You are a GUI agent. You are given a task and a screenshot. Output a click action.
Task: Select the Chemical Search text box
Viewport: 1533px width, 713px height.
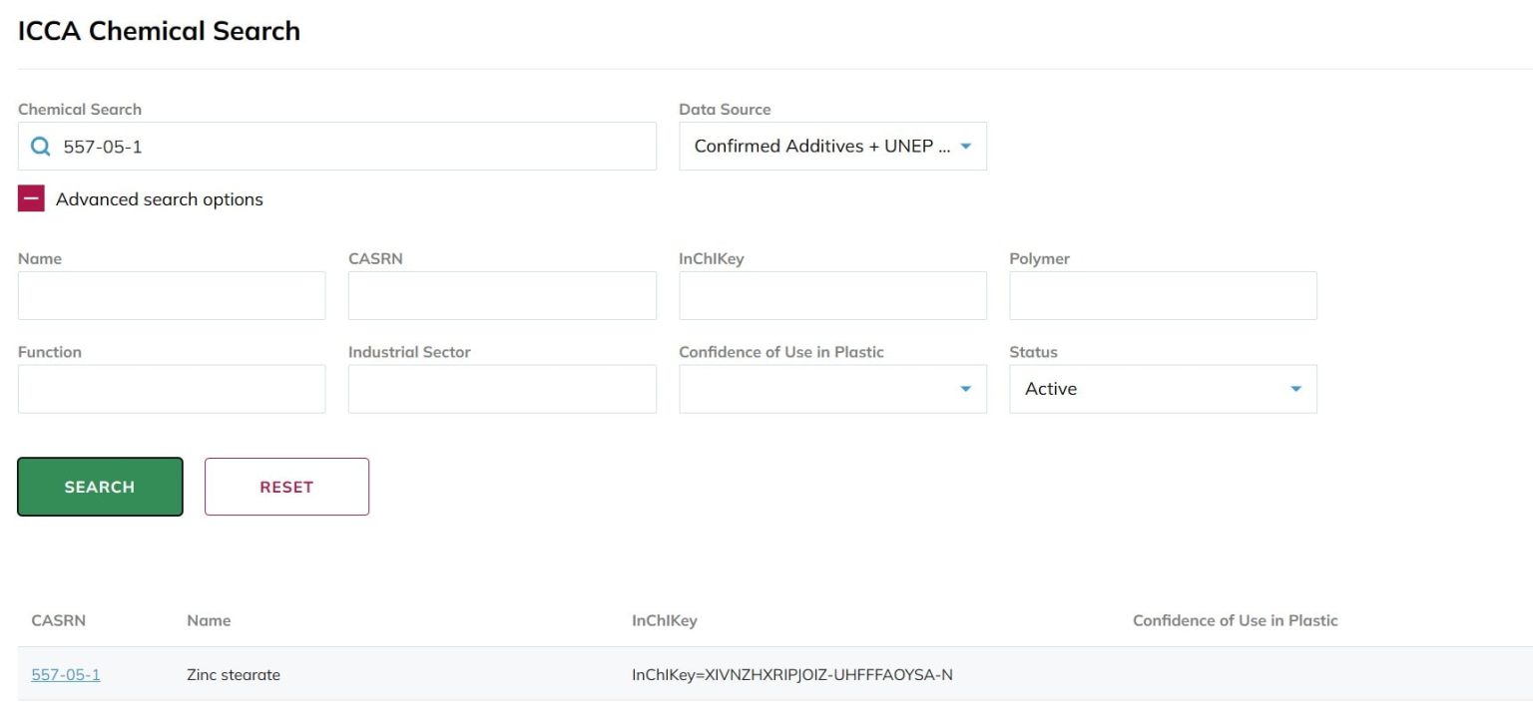click(336, 146)
